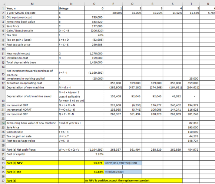Screen dimensions: 215x184
Task: Select 'New machine cost' label cell
Action: pos(32,54)
